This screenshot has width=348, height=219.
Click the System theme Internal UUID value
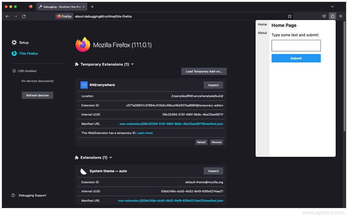(192, 191)
